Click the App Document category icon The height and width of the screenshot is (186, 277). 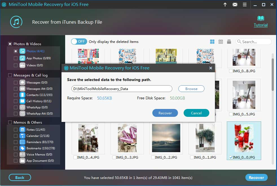coord(22,161)
